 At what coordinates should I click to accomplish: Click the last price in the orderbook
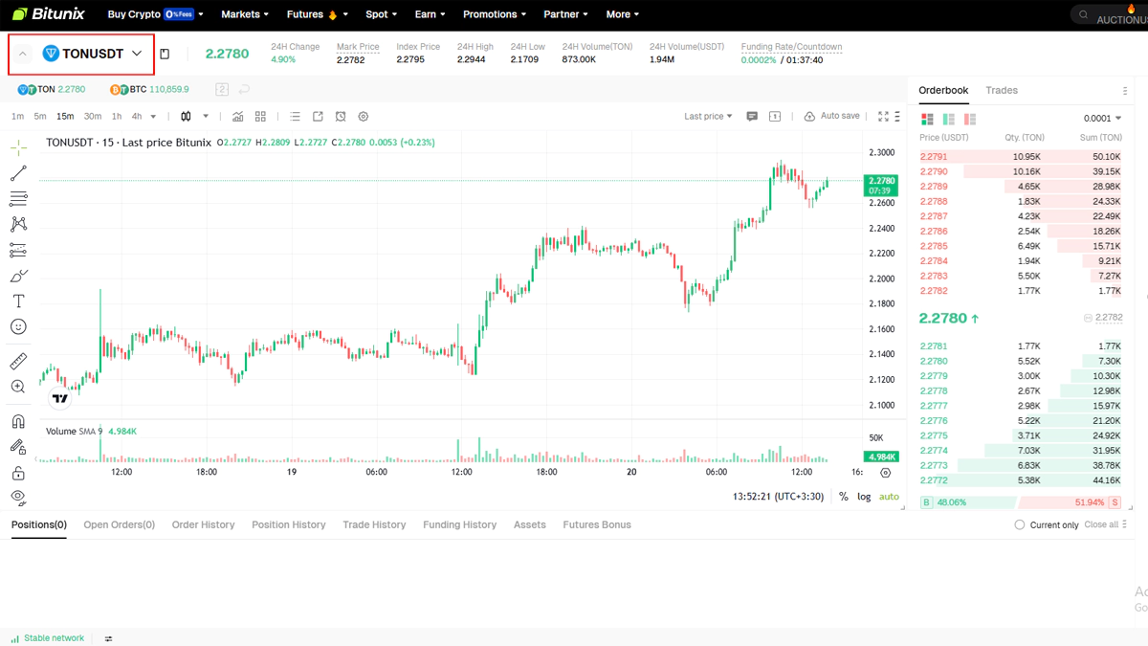tap(946, 317)
